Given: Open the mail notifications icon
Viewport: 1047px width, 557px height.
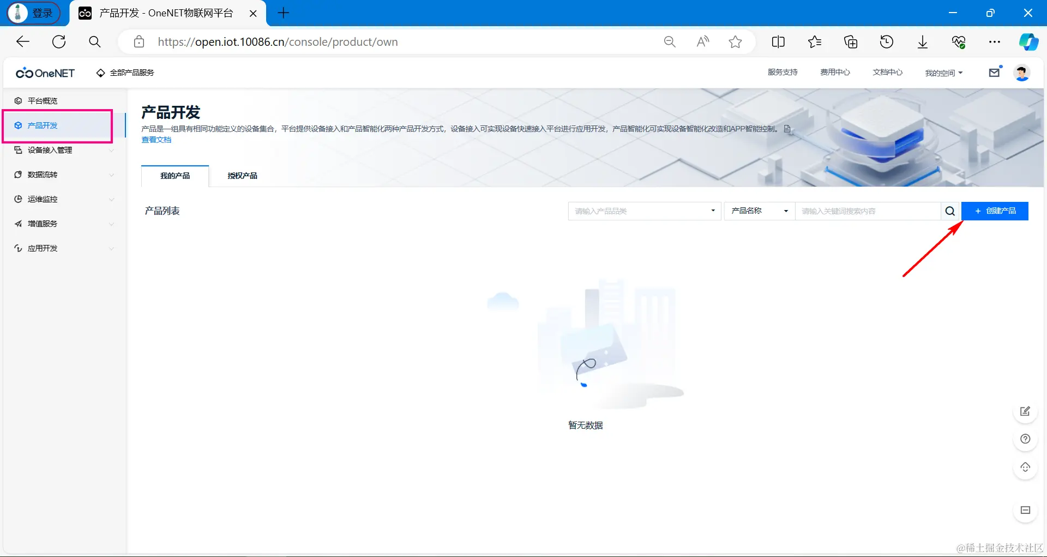Looking at the screenshot, I should pos(995,72).
